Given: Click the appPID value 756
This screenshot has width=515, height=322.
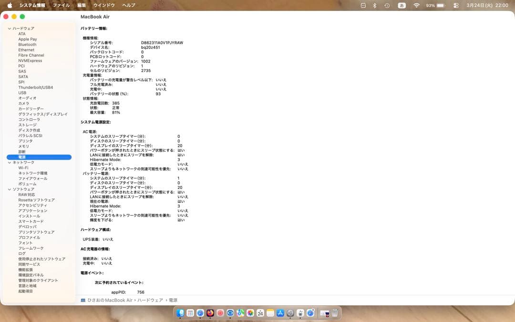Looking at the screenshot, I should click(141, 292).
